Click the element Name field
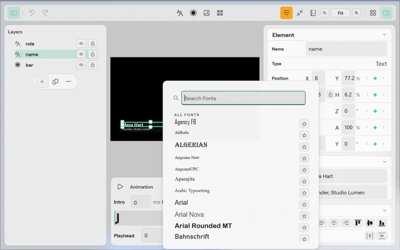Image resolution: width=400 pixels, height=250 pixels. point(346,49)
